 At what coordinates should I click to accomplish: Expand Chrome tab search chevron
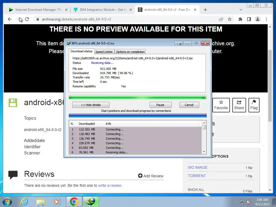[241, 10]
